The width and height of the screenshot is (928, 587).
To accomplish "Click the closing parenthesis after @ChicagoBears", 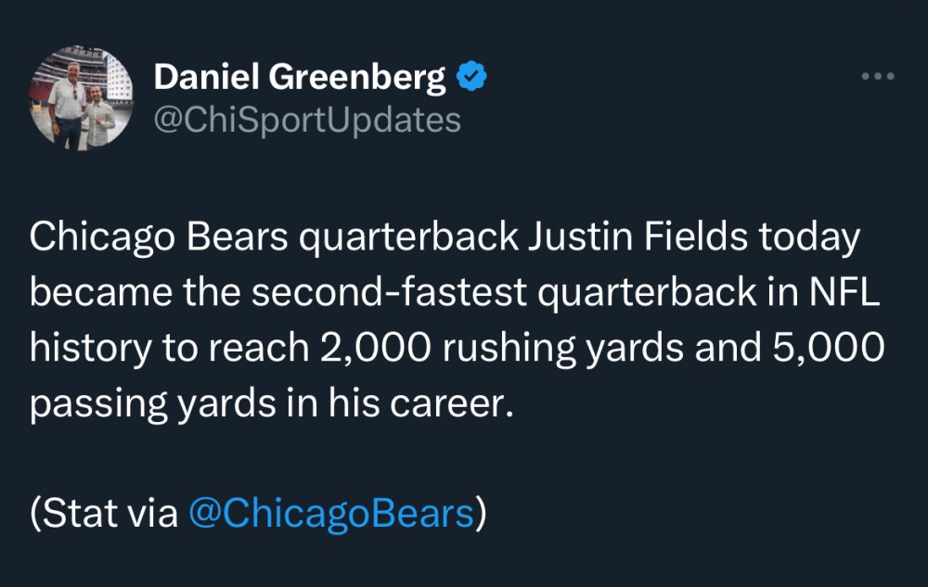I will pyautogui.click(x=481, y=513).
